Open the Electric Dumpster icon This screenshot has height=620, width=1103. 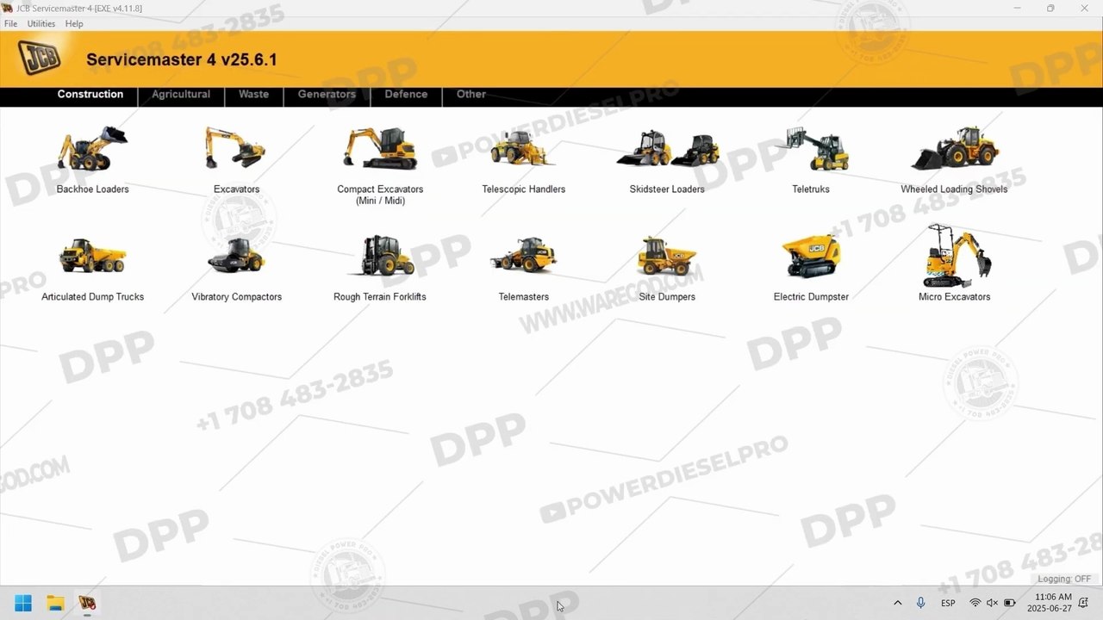(811, 256)
